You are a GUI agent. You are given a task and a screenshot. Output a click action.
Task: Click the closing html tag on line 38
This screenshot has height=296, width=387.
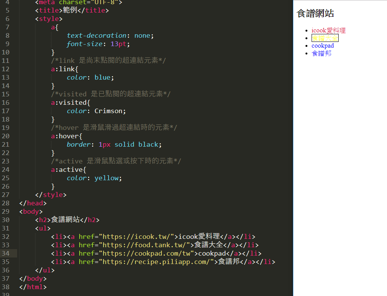click(x=33, y=287)
